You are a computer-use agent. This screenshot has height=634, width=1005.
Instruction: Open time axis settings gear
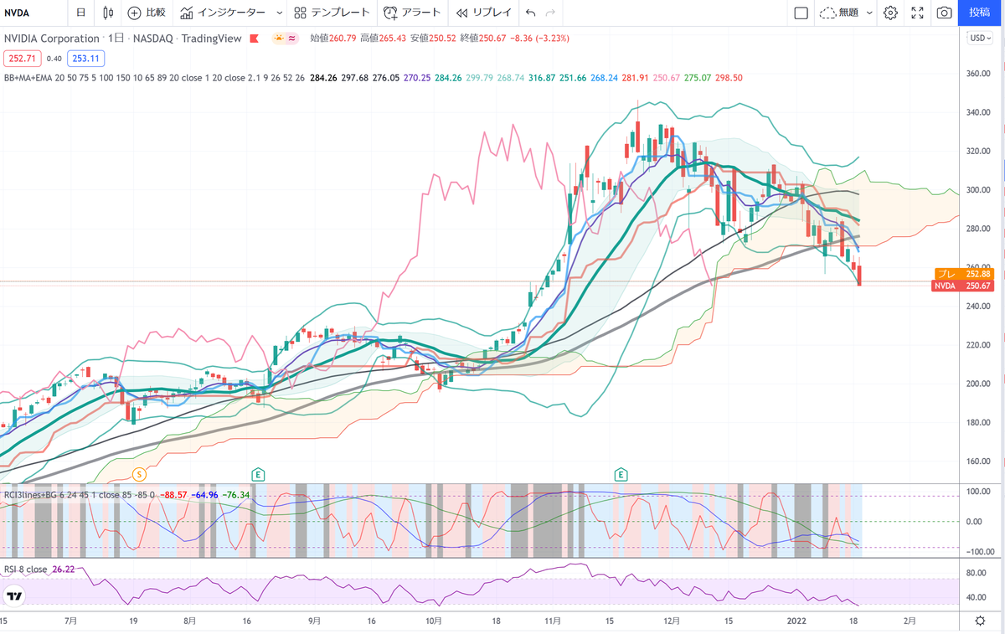coord(979,621)
